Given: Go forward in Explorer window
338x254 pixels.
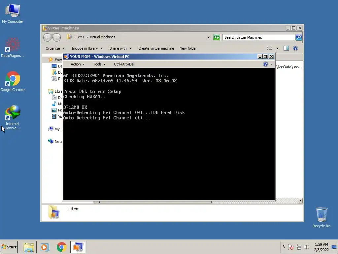Looking at the screenshot, I should click(57, 37).
